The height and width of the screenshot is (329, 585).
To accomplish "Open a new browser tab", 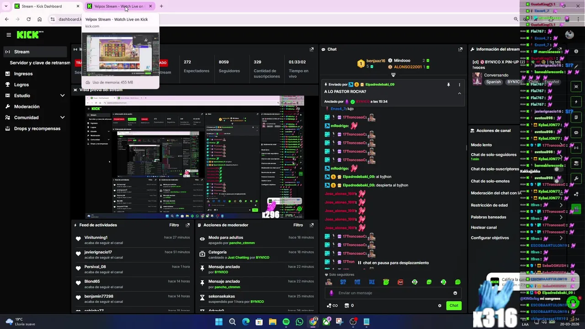I will point(161,6).
